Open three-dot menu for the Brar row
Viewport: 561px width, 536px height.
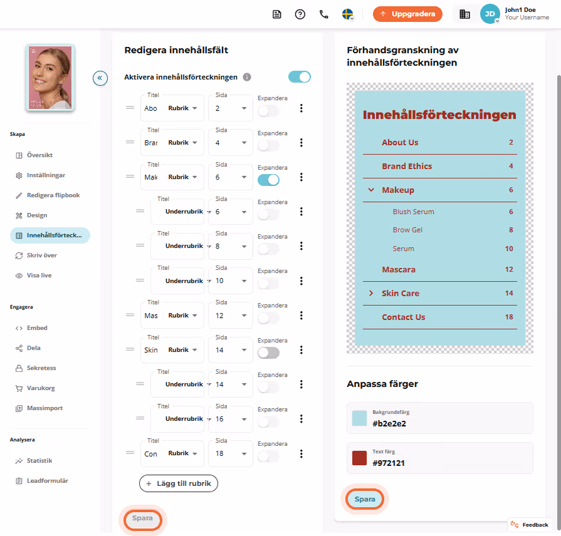tap(301, 143)
